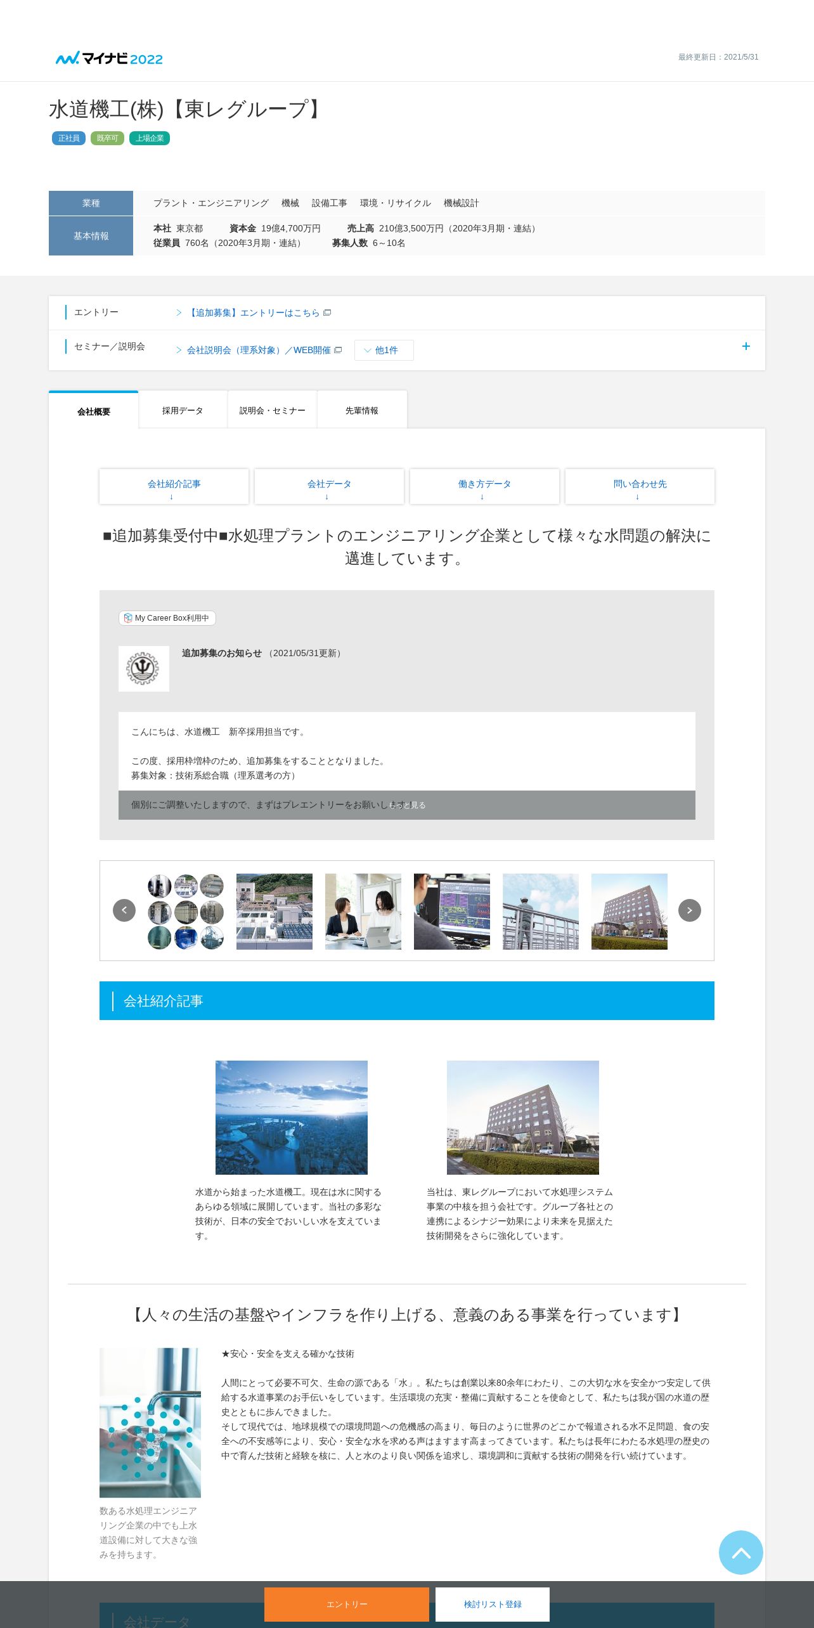This screenshot has width=814, height=1628.
Task: Click the external-link icon beside 会社説明会／WEB開催
Action: point(338,350)
